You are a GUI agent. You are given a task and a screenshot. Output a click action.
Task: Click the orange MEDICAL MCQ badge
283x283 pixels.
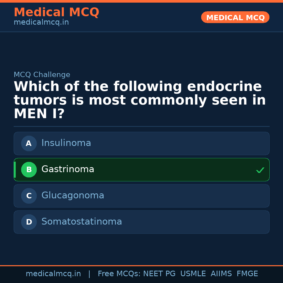[235, 17]
